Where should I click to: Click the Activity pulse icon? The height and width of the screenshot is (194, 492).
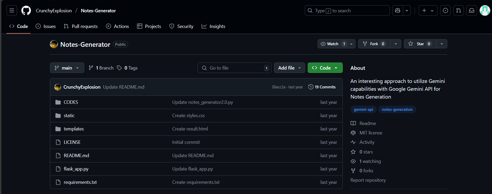click(x=353, y=142)
